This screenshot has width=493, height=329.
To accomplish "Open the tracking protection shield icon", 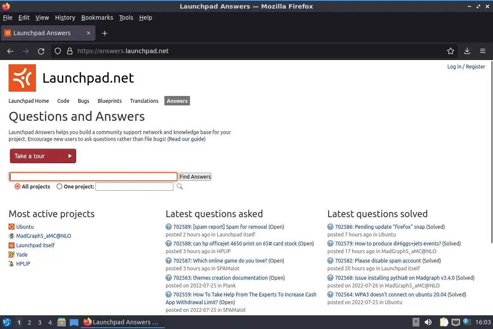I will coord(58,51).
